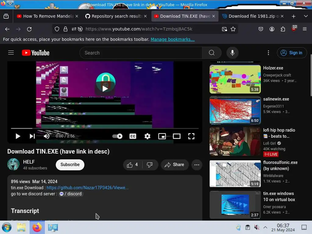Open lofi hip hop radio thumbnail
The width and height of the screenshot is (312, 234).
point(235,141)
